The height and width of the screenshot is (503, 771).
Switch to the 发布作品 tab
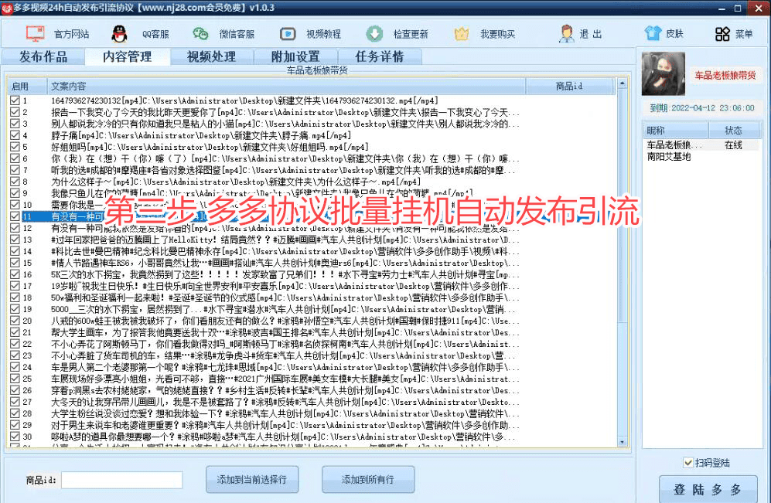[x=43, y=56]
